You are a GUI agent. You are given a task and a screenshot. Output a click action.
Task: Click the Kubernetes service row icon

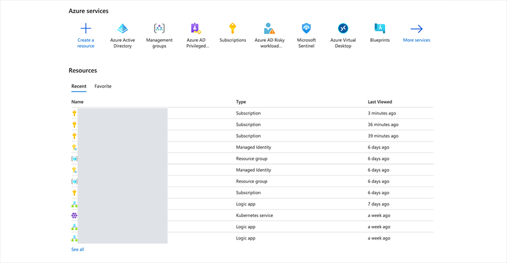coord(74,215)
